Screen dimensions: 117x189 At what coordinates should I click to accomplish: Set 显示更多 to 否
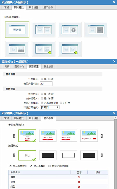click(x=49, y=94)
